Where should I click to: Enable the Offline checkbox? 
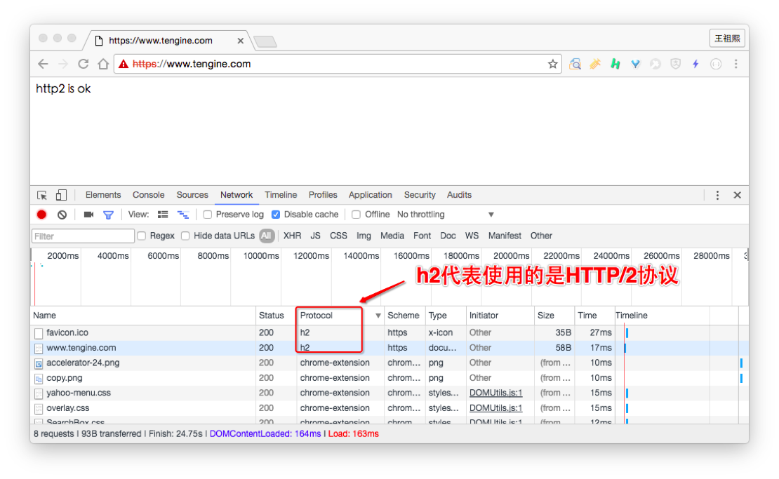pos(356,215)
